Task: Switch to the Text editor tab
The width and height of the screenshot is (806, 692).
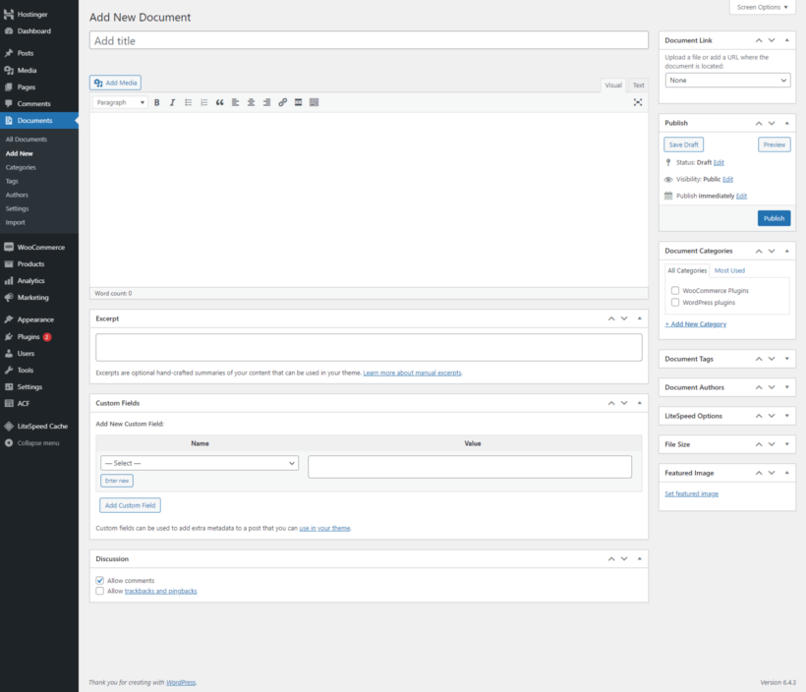Action: 637,86
